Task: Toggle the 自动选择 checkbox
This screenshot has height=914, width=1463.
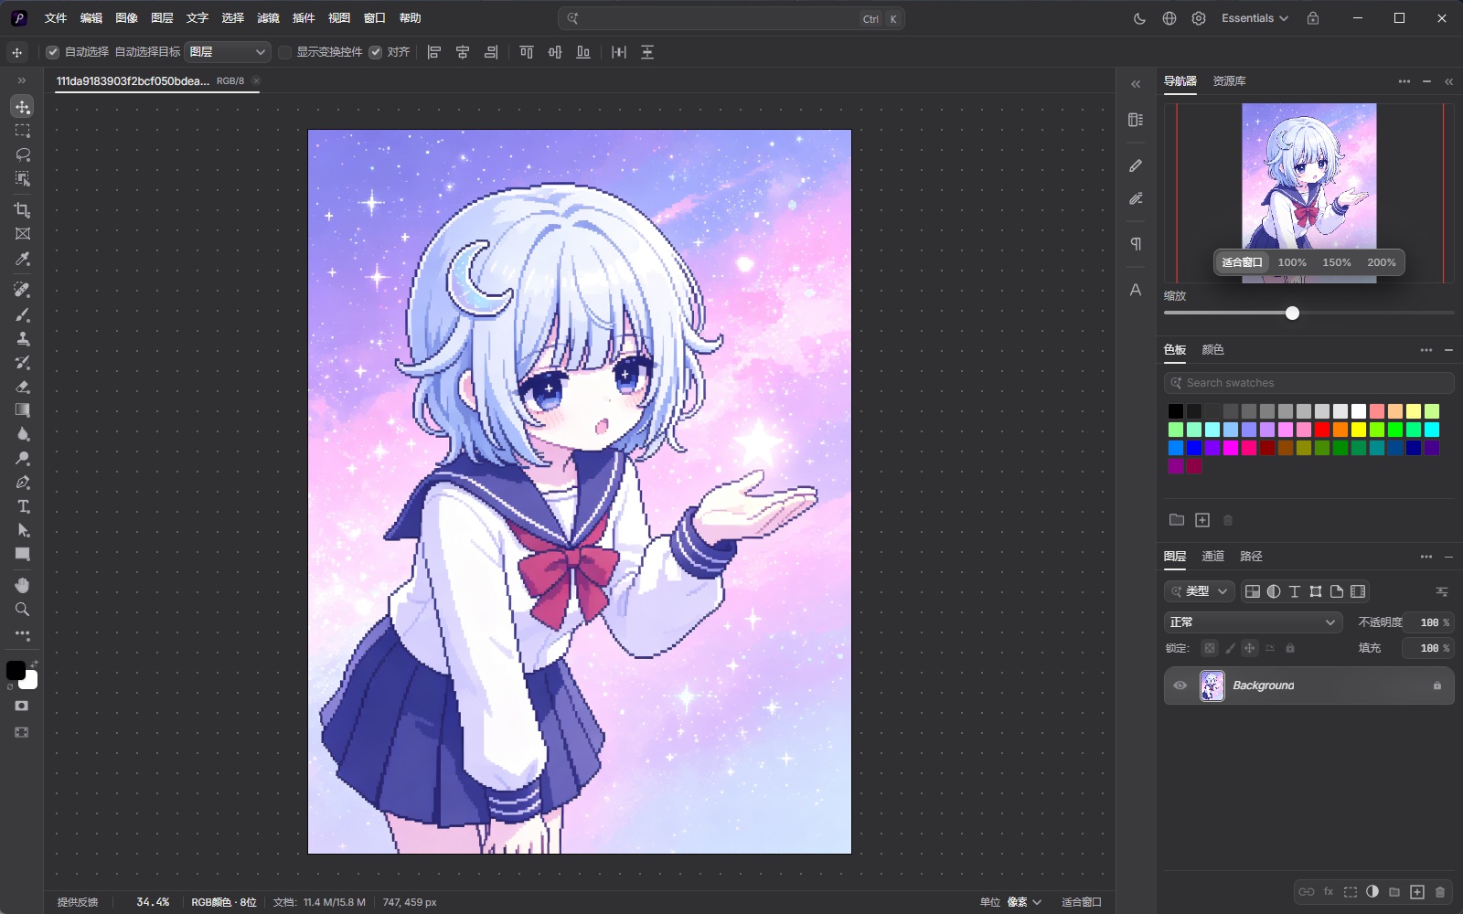Action: pyautogui.click(x=53, y=52)
